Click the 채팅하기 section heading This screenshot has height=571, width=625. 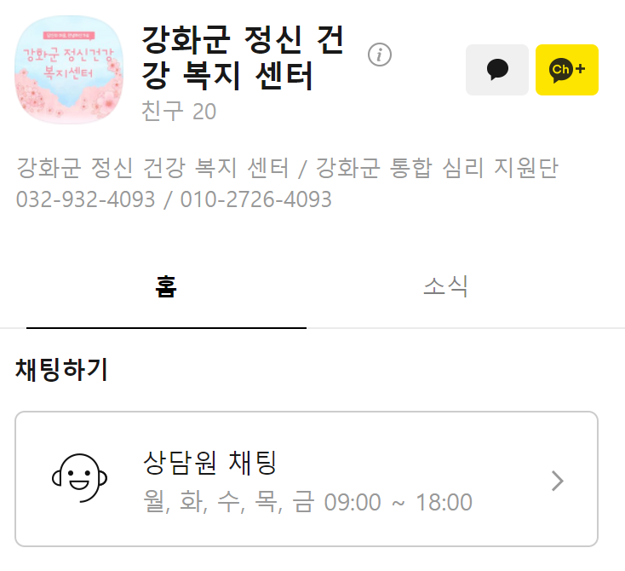tap(62, 370)
